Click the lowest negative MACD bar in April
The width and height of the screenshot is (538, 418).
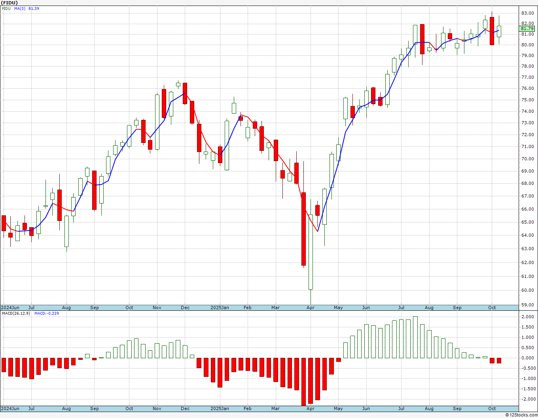pyautogui.click(x=303, y=382)
